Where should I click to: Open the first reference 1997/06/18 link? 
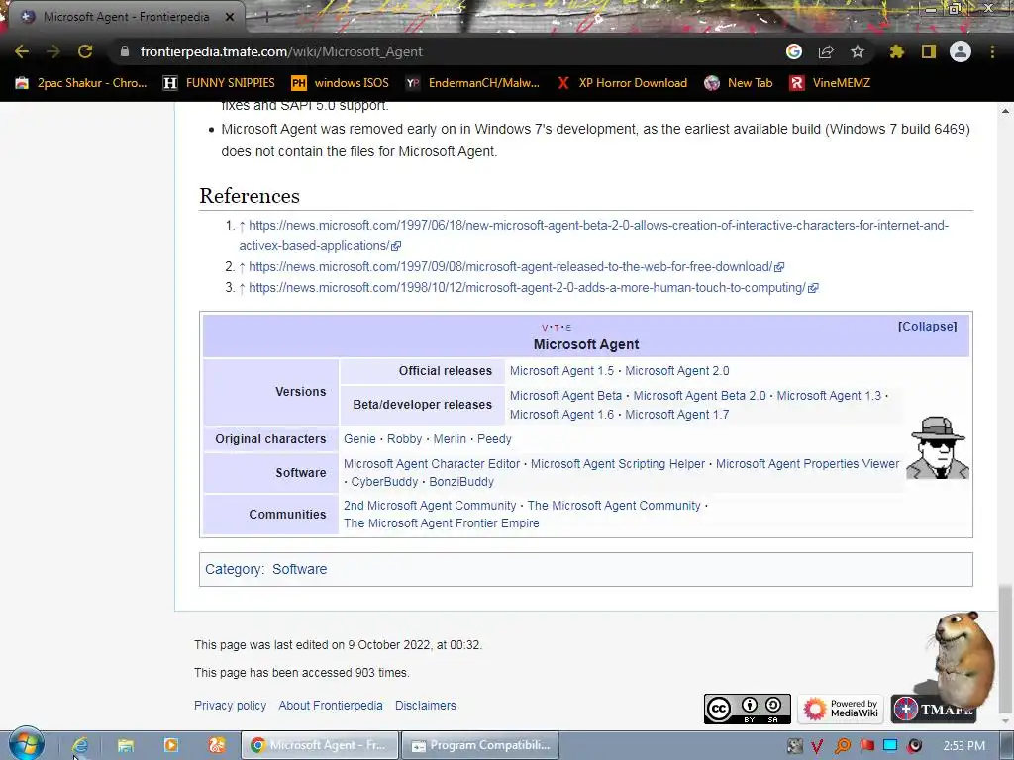click(x=593, y=236)
